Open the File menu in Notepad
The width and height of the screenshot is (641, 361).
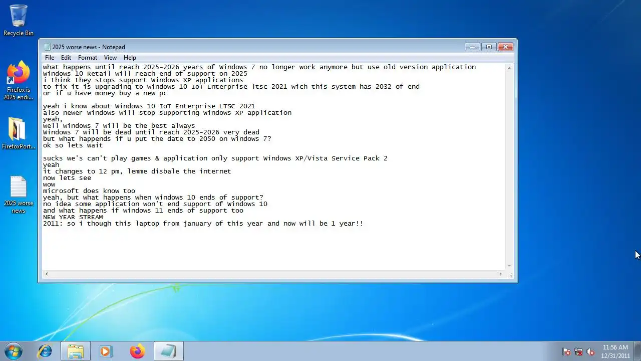(x=50, y=58)
